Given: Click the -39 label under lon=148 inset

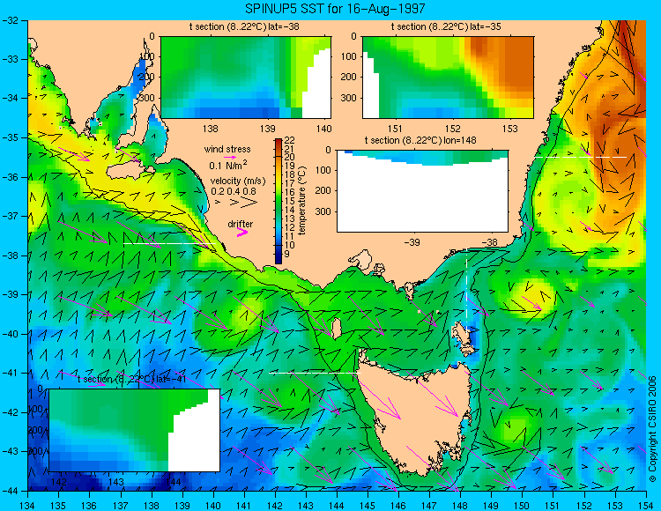Looking at the screenshot, I should (x=412, y=242).
